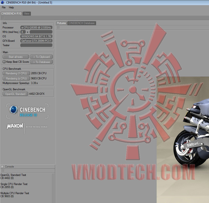
Task: Open the File menu
Action: 3,8
